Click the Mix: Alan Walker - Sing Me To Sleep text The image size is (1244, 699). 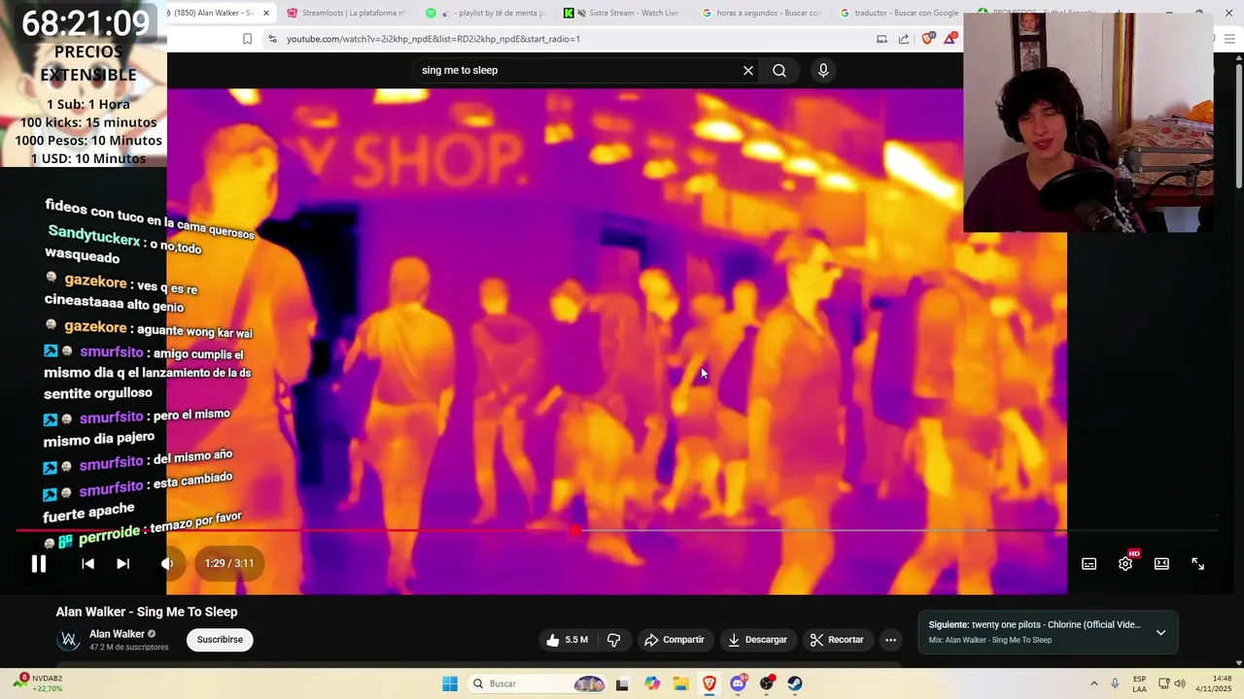[989, 641]
